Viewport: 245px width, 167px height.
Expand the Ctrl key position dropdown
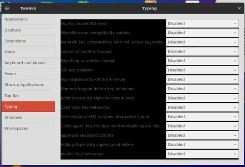coord(202,70)
